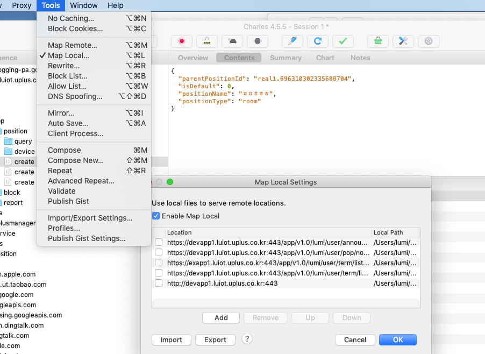Screen dimensions: 485x354
Task: Check the exapp1 term/list mapping checkbox
Action: (159, 263)
